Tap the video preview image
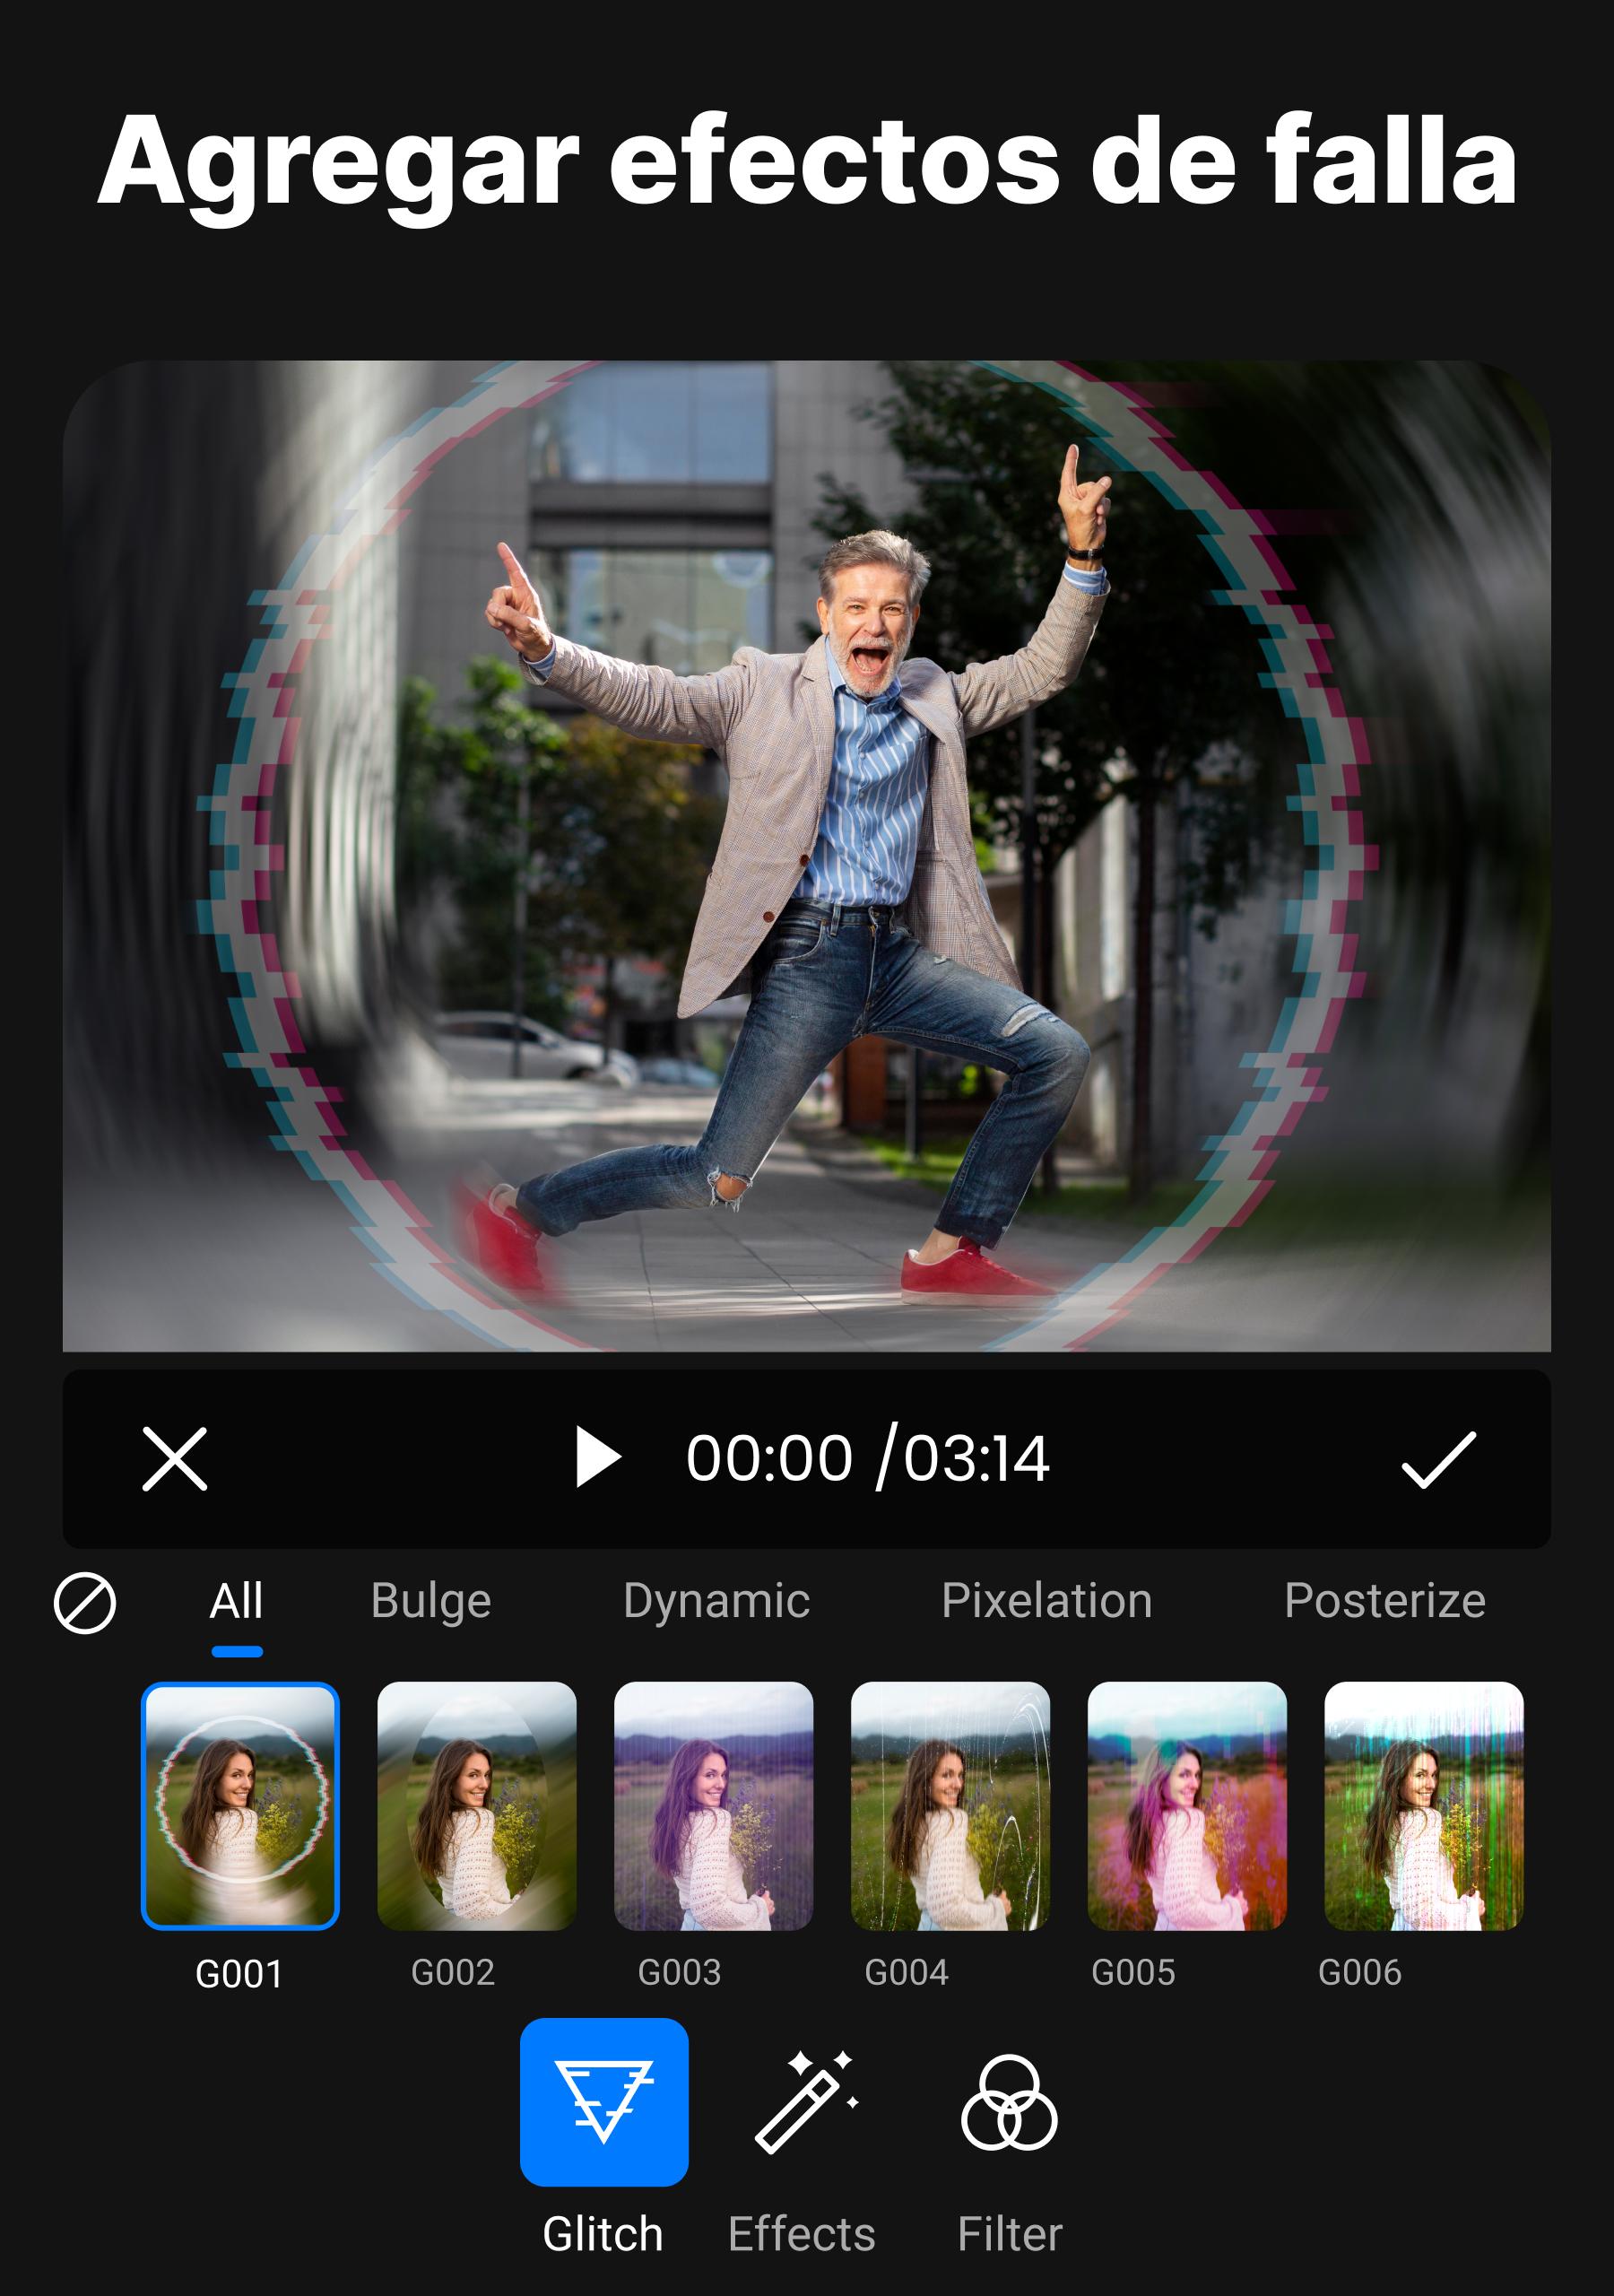The height and width of the screenshot is (2296, 1614). [x=807, y=856]
